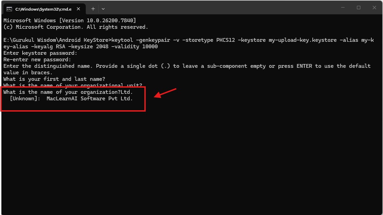Click the red arrow annotation
This screenshot has width=383, height=215.
pyautogui.click(x=165, y=93)
